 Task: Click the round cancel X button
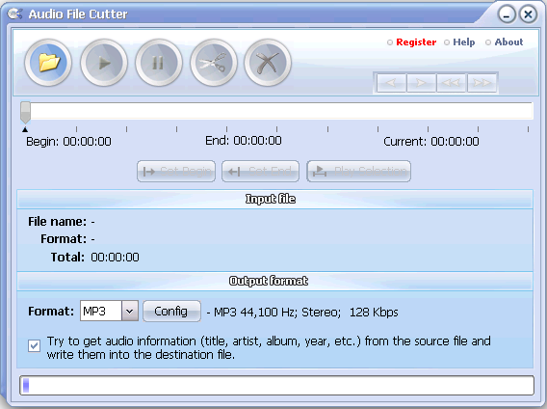click(x=268, y=63)
